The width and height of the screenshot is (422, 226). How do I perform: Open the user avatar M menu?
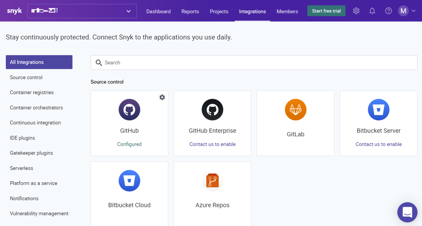tap(403, 11)
